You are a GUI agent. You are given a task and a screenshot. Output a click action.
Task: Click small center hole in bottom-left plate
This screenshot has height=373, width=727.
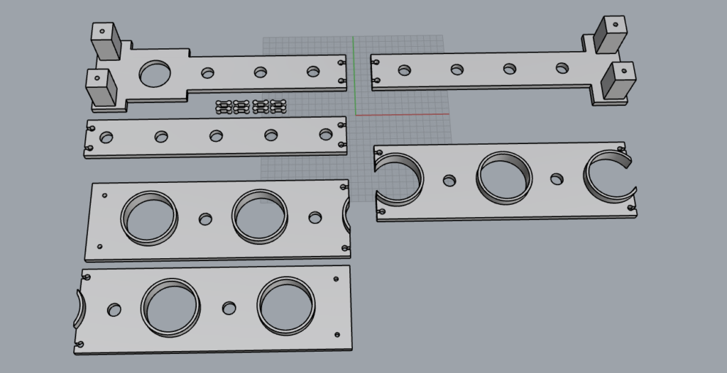pos(229,308)
